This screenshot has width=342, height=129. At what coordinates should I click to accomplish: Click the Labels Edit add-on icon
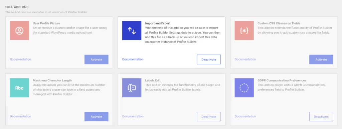click(x=132, y=88)
